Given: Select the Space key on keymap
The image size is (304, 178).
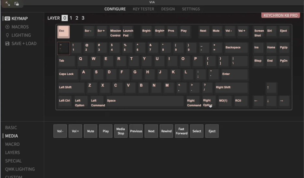Looking at the screenshot, I should (x=145, y=101).
